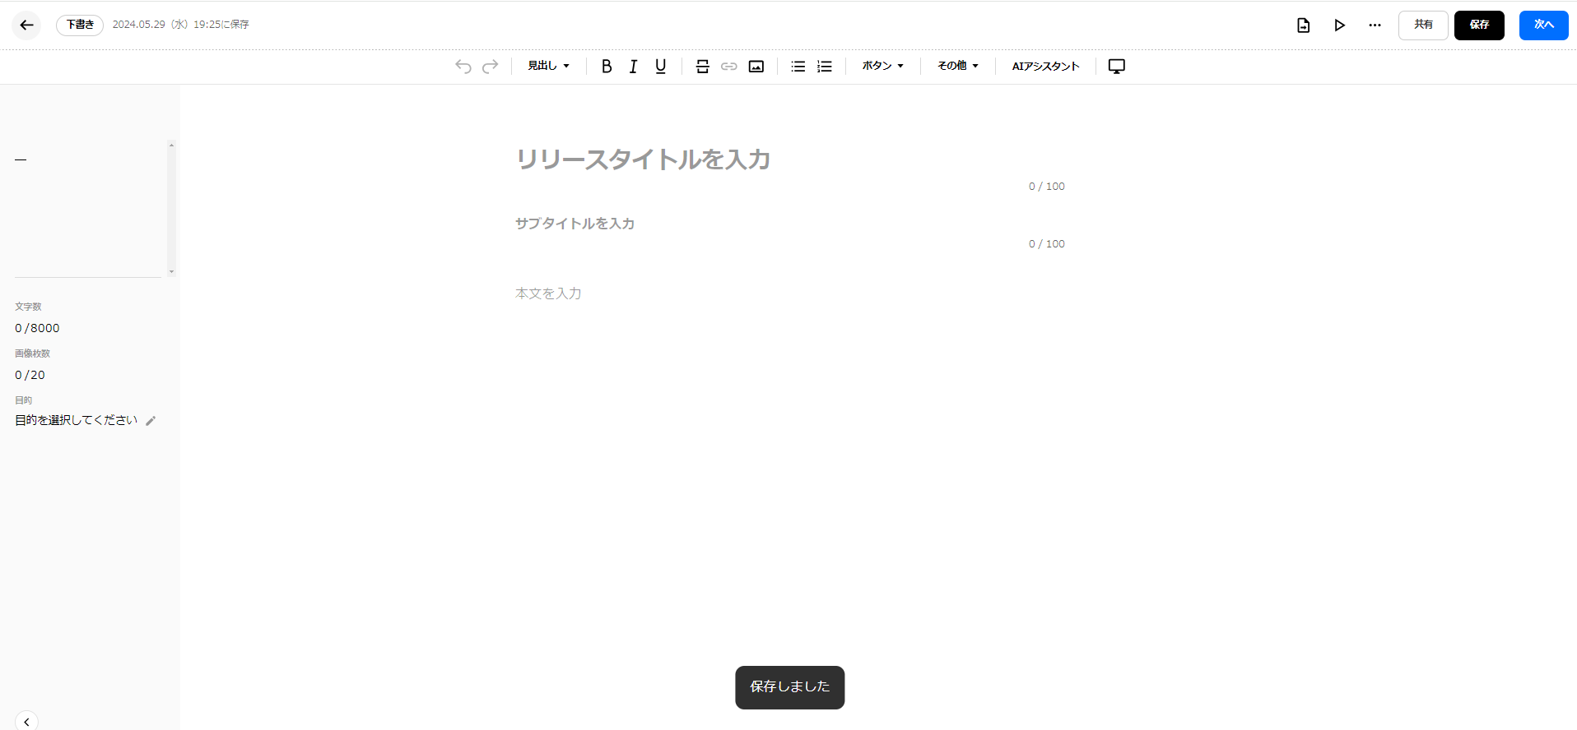The width and height of the screenshot is (1577, 730).
Task: Edit the purpose with the pencil icon
Action: coord(151,421)
